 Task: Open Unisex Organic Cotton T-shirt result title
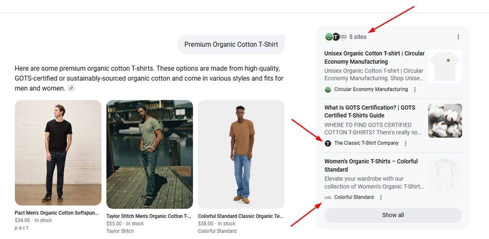[x=374, y=57]
